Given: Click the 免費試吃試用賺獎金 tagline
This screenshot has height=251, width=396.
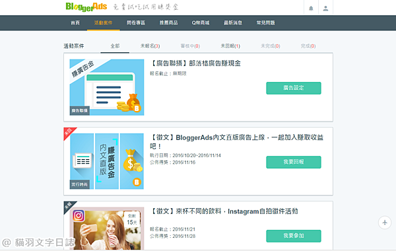Looking at the screenshot, I should pyautogui.click(x=146, y=7).
